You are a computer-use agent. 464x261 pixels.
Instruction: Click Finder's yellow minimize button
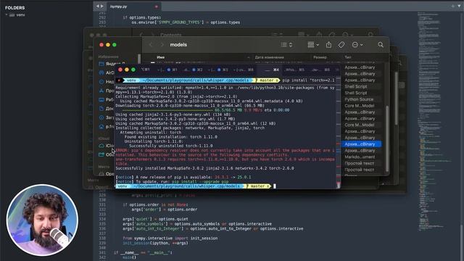(x=108, y=45)
